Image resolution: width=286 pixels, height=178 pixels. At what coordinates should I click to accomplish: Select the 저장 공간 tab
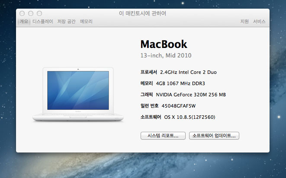pyautogui.click(x=66, y=22)
